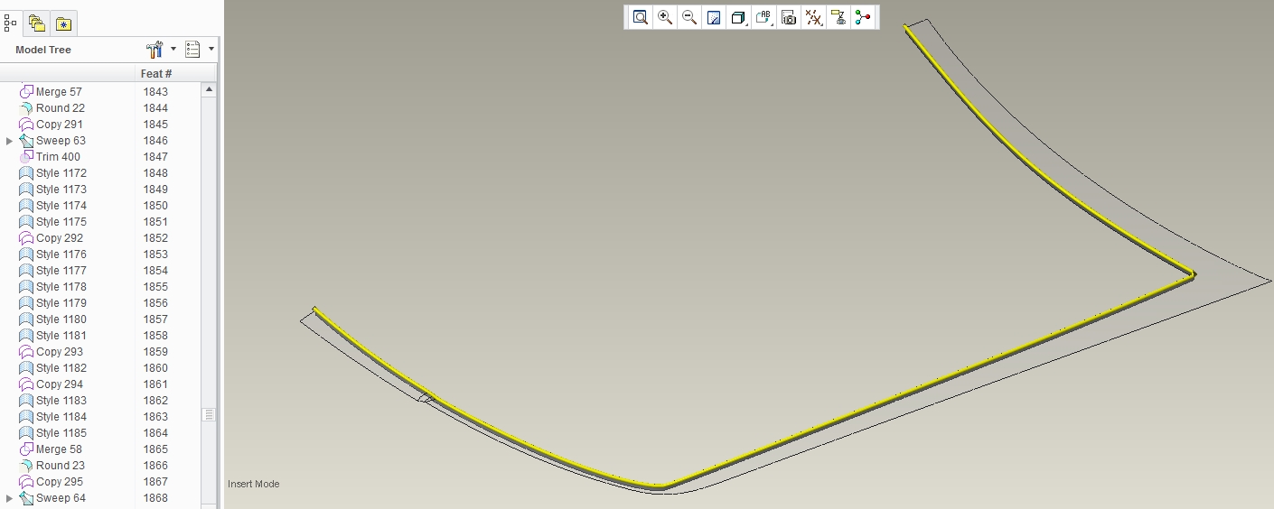The width and height of the screenshot is (1274, 509).
Task: Select the Style 1183 feature
Action: click(53, 401)
